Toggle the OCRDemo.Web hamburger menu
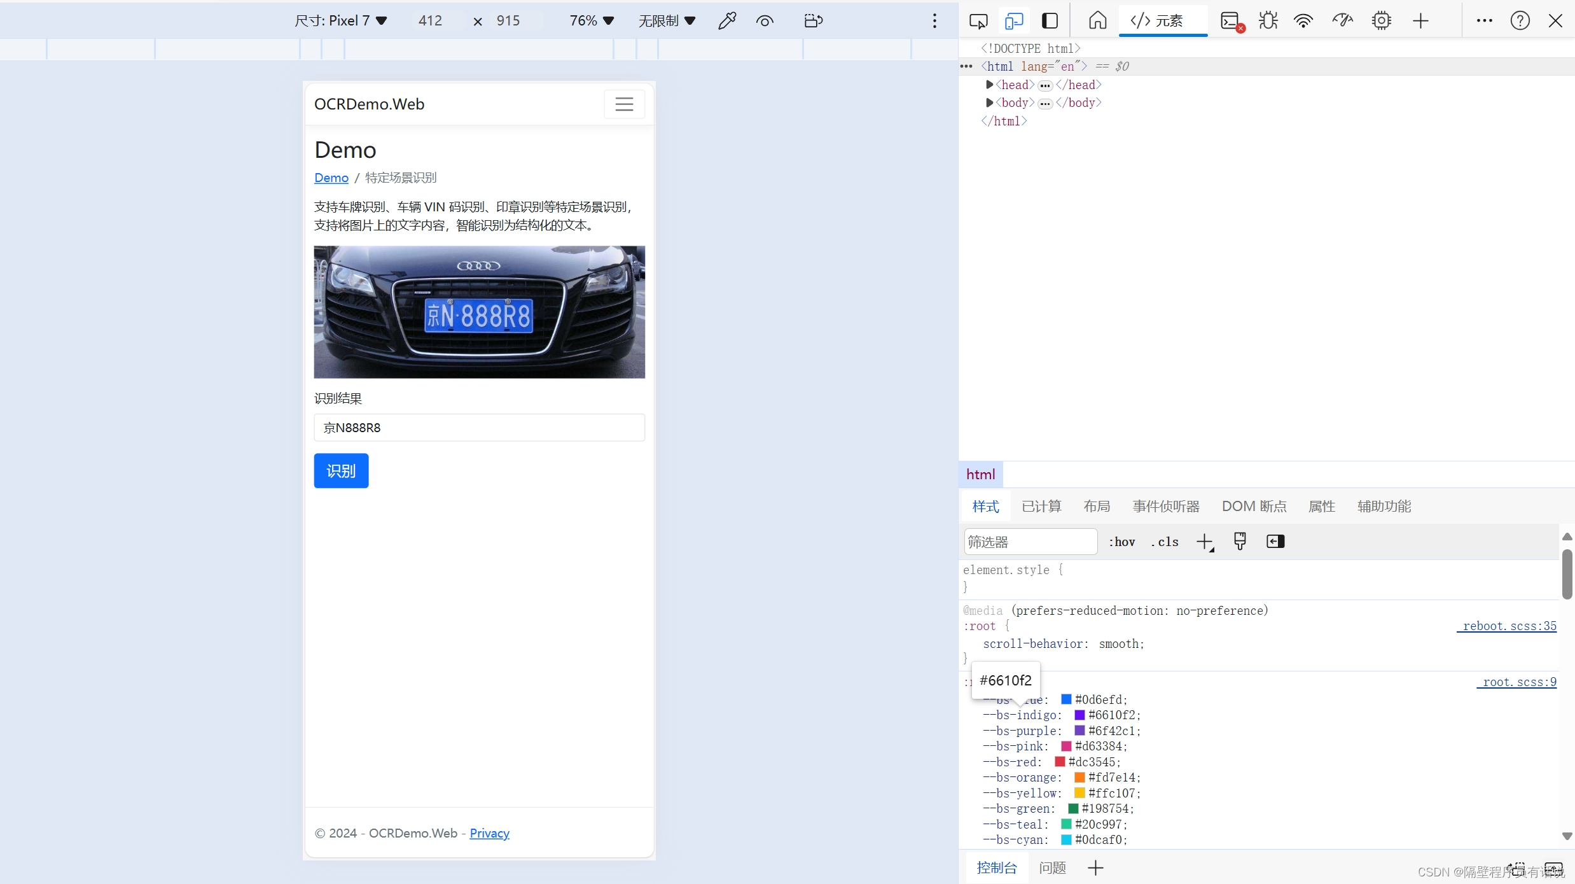 [x=624, y=104]
